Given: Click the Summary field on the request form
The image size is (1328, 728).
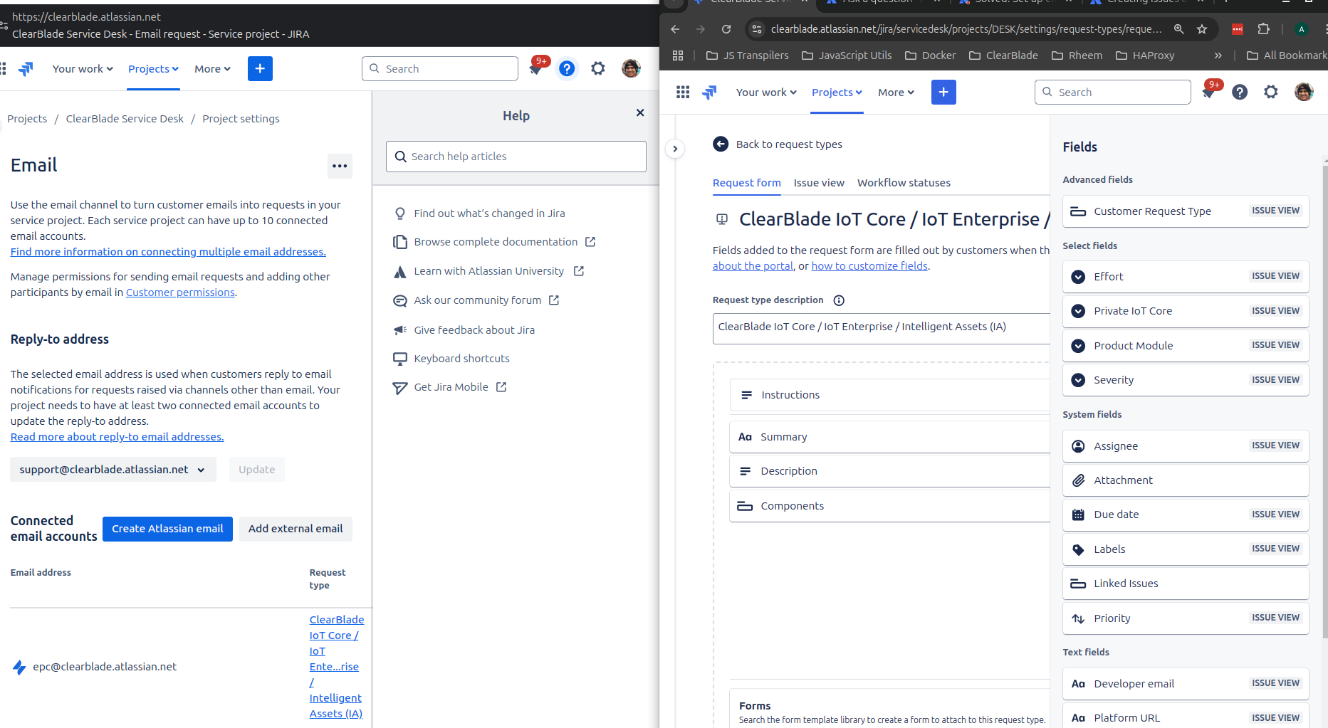Looking at the screenshot, I should (890, 437).
